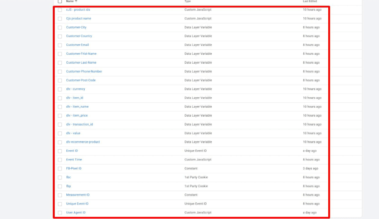Screen dimensions: 379x219
Task: Tick the Customer-City row checkbox
Action: [x=60, y=27]
